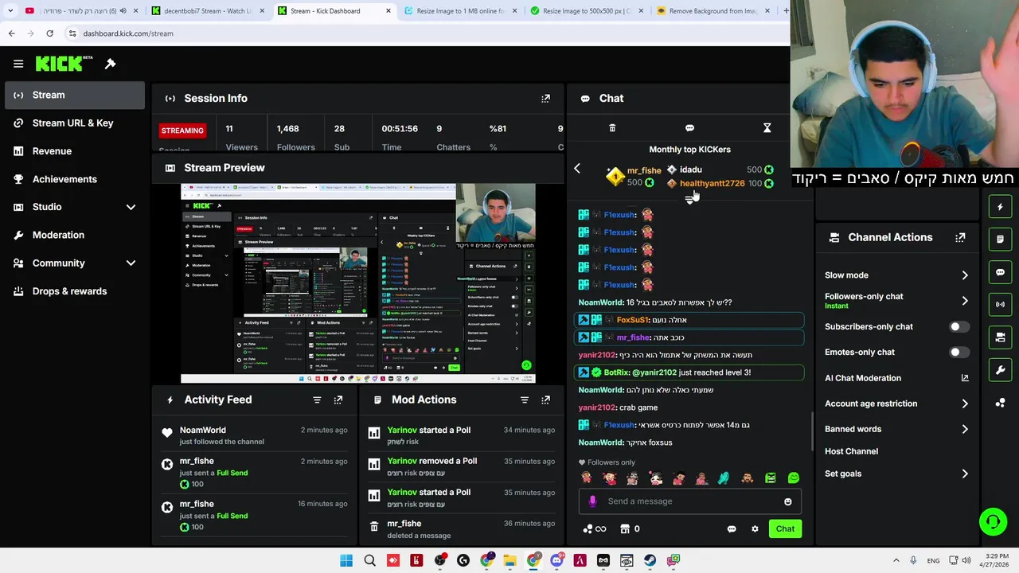Pop out the Activity Feed panel
The image size is (1019, 573).
coord(338,400)
